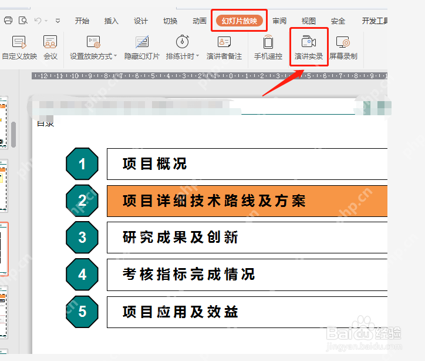Viewport: 425px width, 361px height.
Task: Switch to the 插入 tab
Action: point(112,21)
